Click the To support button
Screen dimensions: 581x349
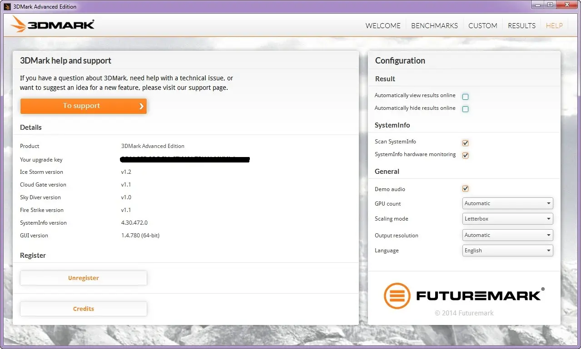pos(84,106)
